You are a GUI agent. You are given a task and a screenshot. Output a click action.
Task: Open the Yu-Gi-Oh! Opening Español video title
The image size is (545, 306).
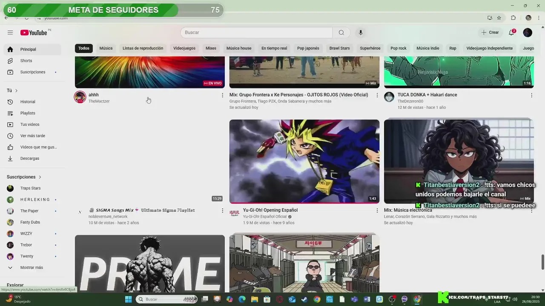[x=270, y=210]
